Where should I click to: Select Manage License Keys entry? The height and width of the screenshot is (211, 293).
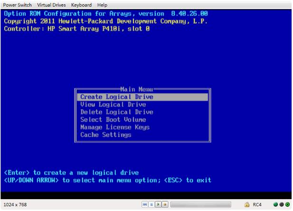pos(115,127)
